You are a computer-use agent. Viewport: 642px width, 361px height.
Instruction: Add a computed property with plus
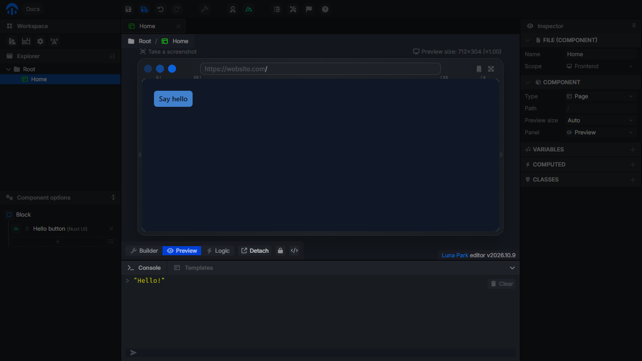point(632,164)
